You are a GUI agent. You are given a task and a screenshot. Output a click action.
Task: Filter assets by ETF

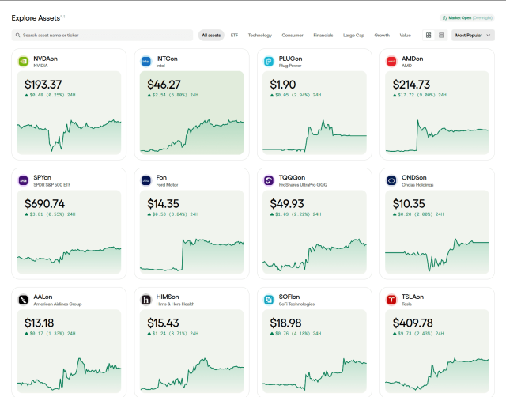pyautogui.click(x=234, y=35)
